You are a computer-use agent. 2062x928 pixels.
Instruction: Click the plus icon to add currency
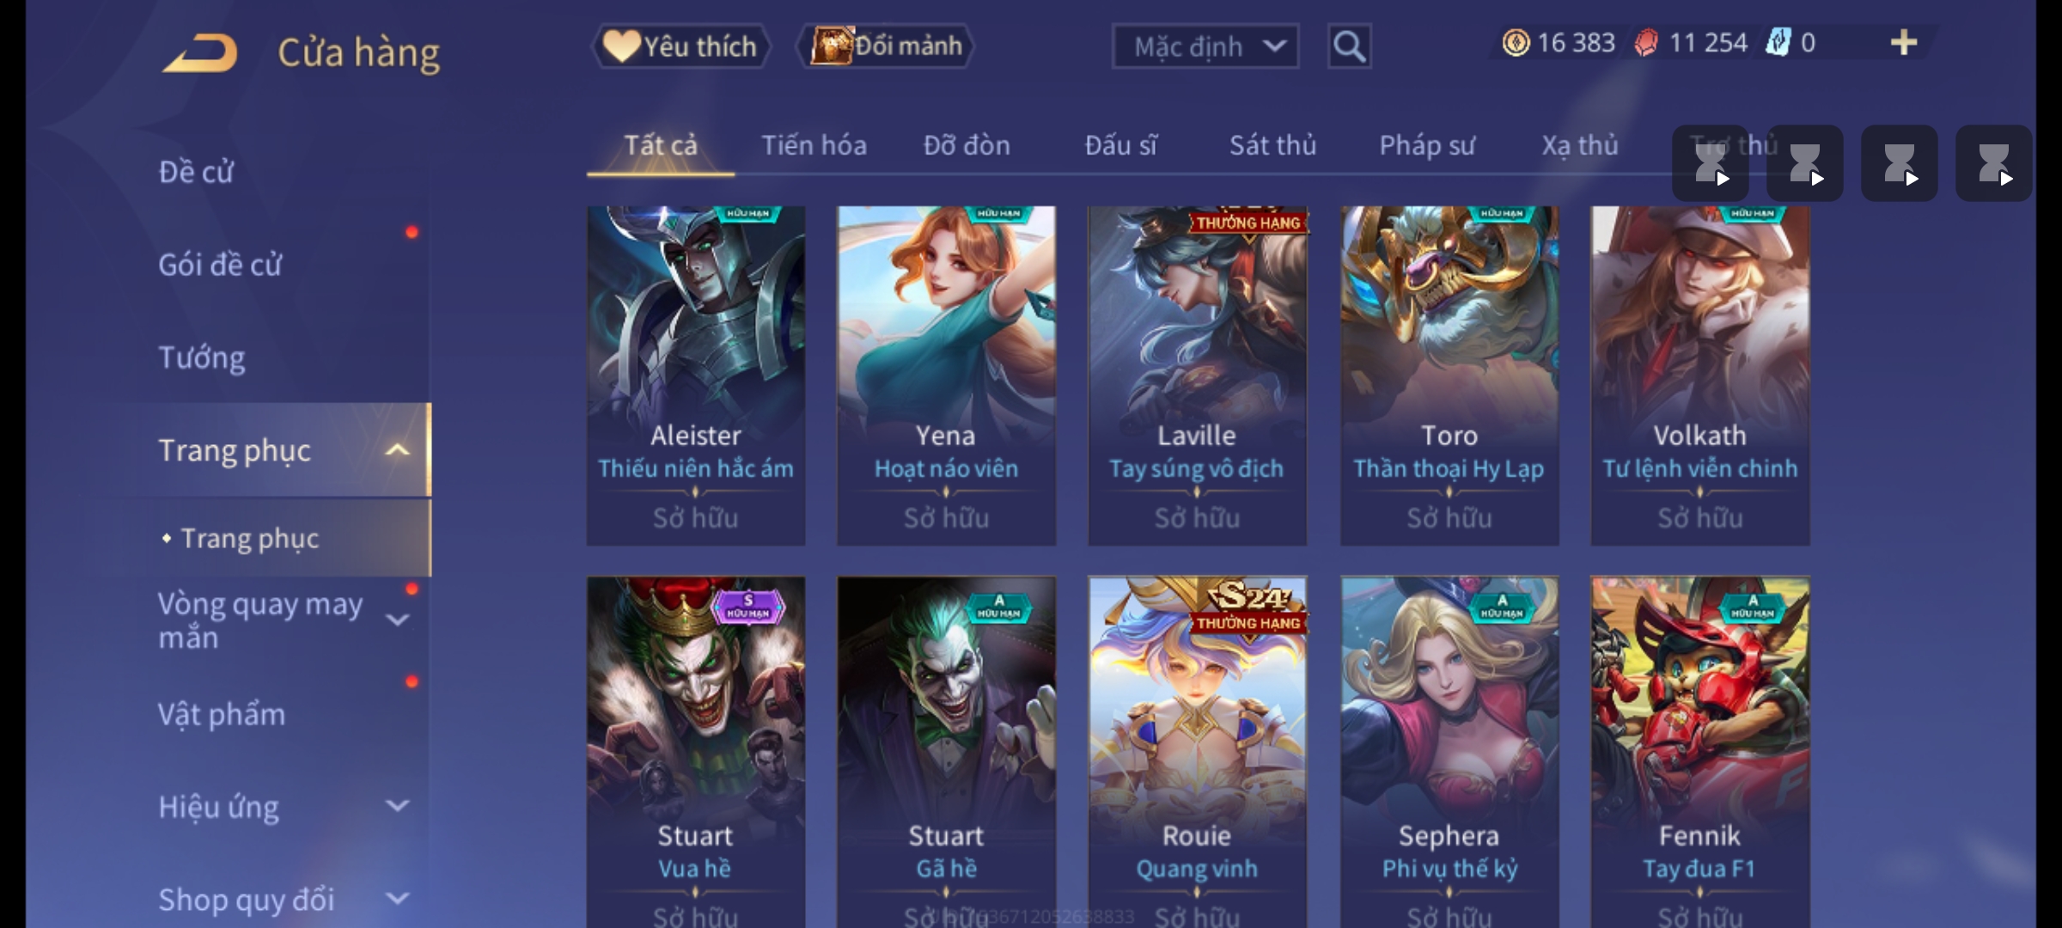click(1904, 43)
